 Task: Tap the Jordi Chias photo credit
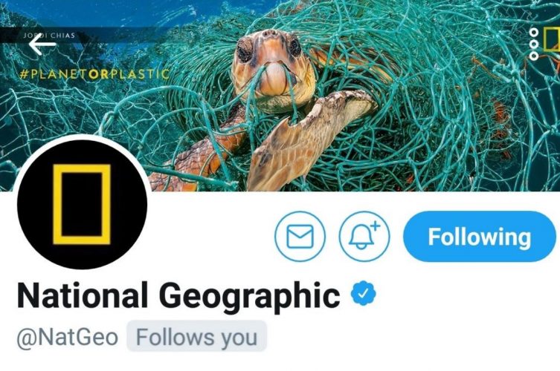(49, 36)
